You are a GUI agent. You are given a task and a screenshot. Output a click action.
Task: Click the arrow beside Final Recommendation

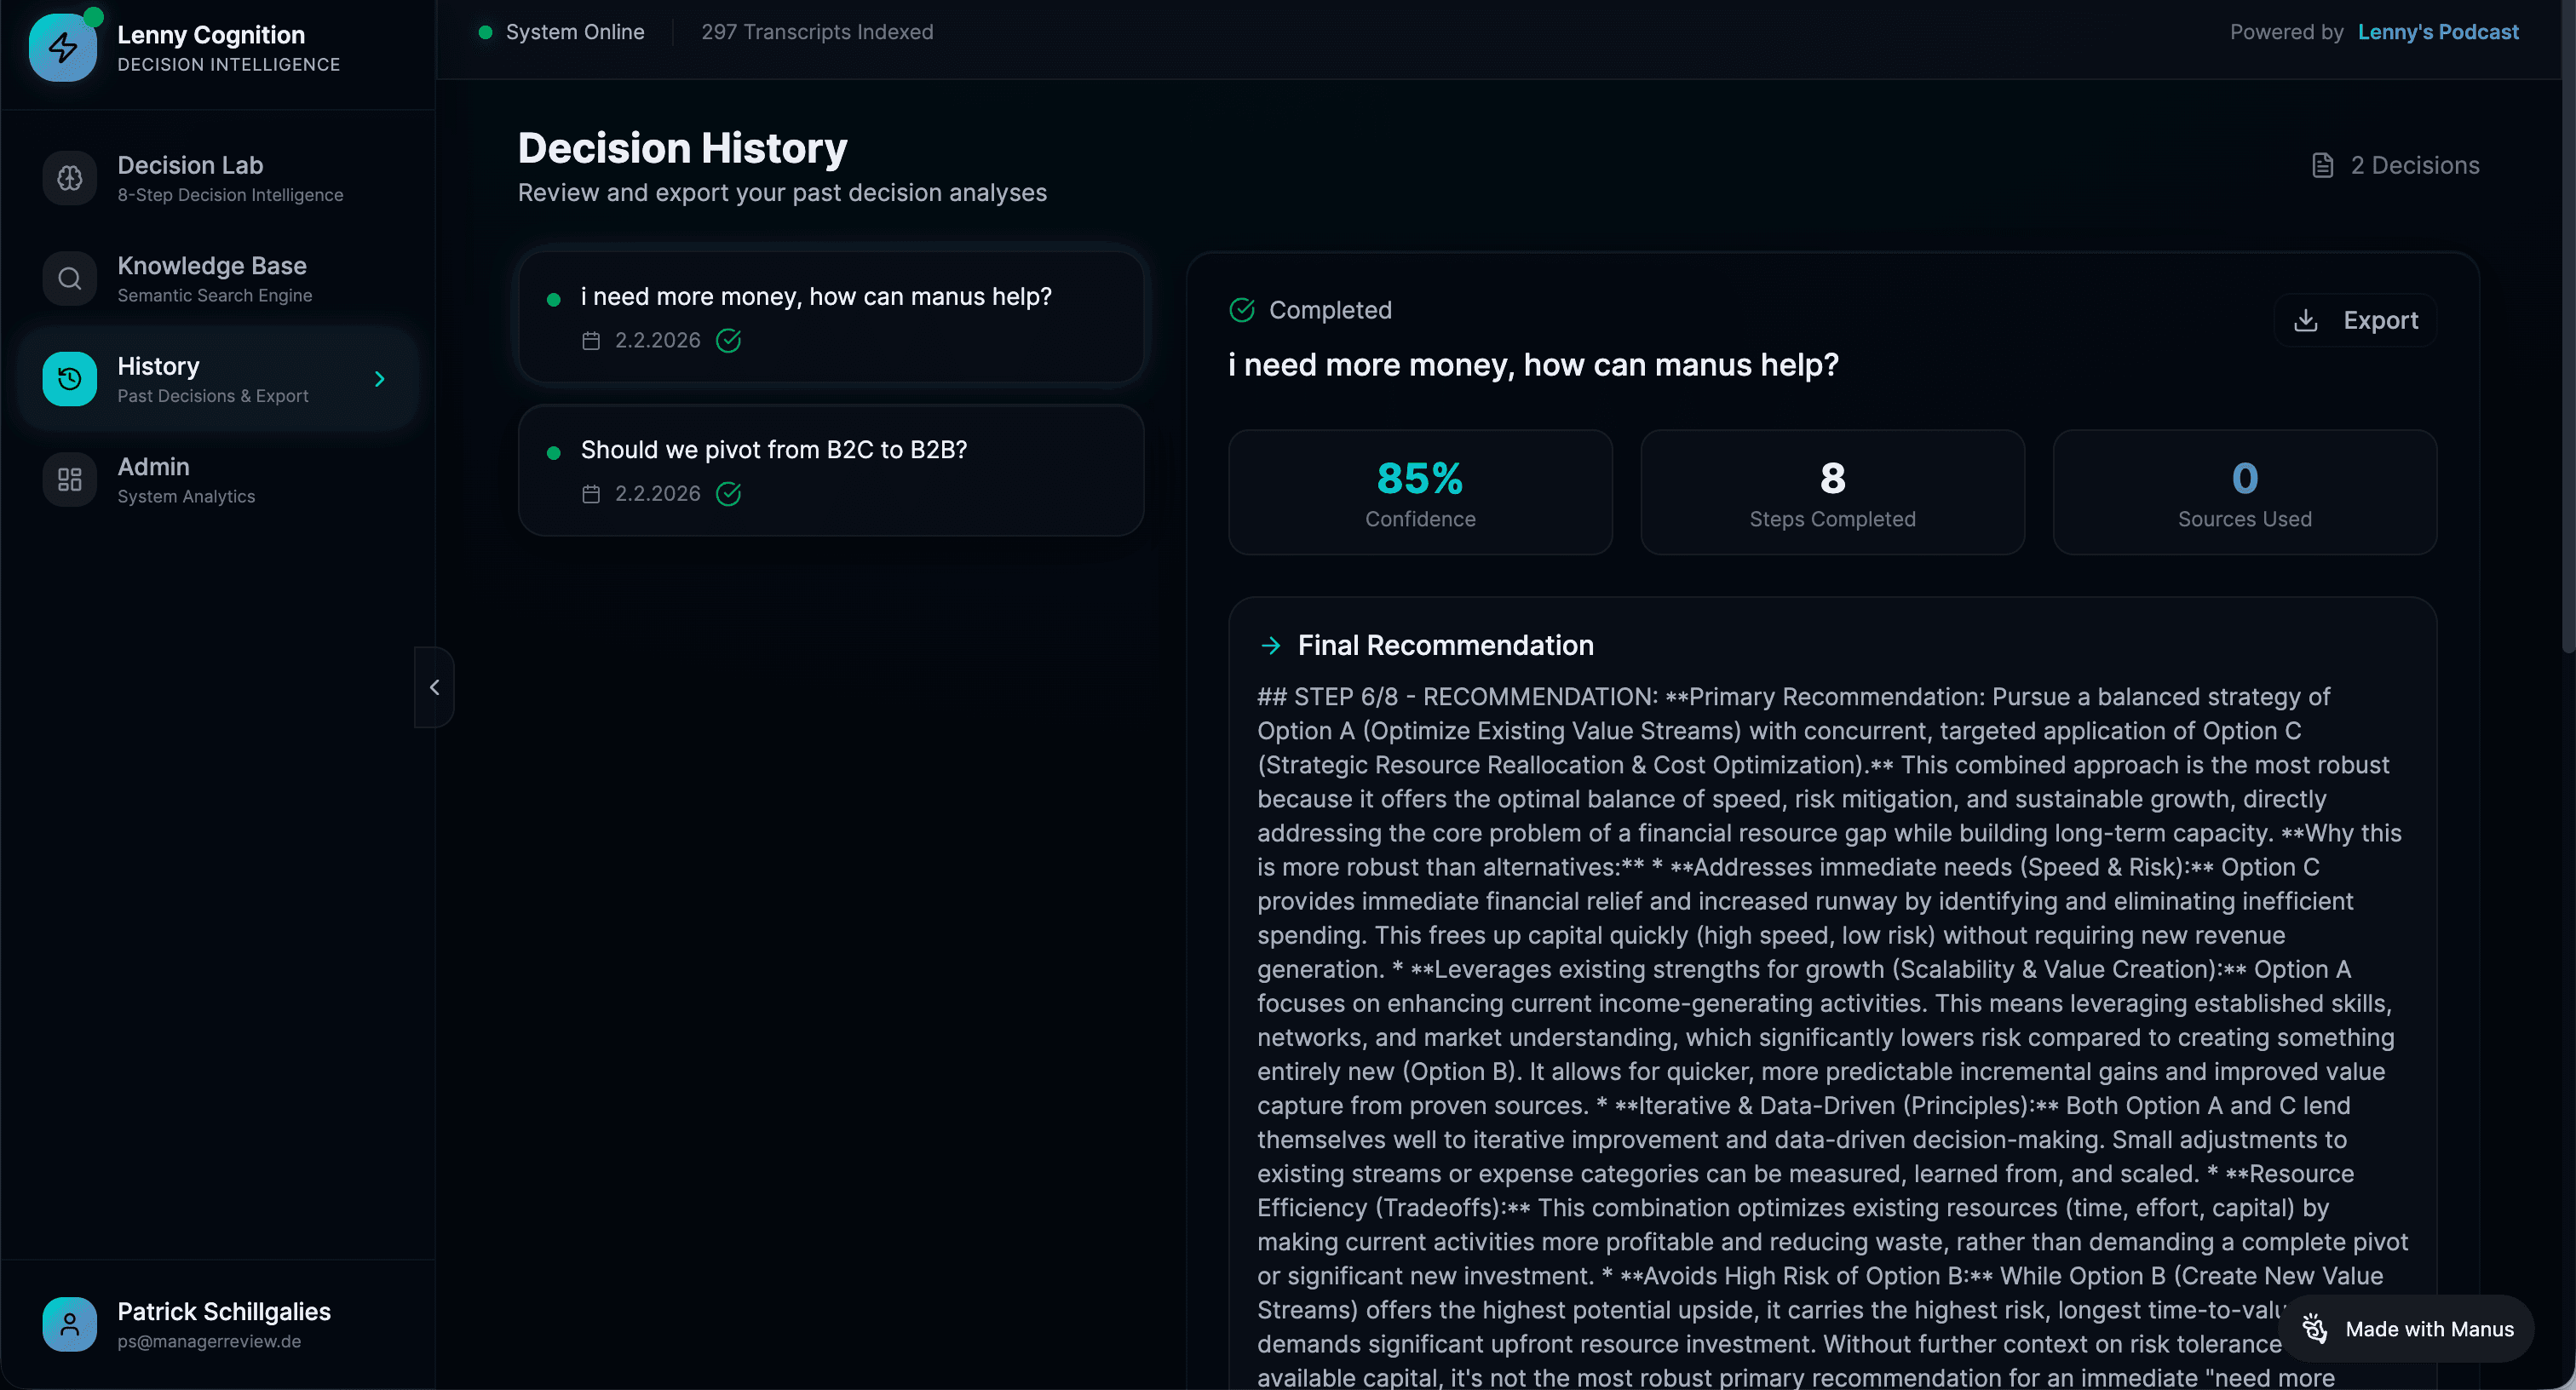point(1270,645)
